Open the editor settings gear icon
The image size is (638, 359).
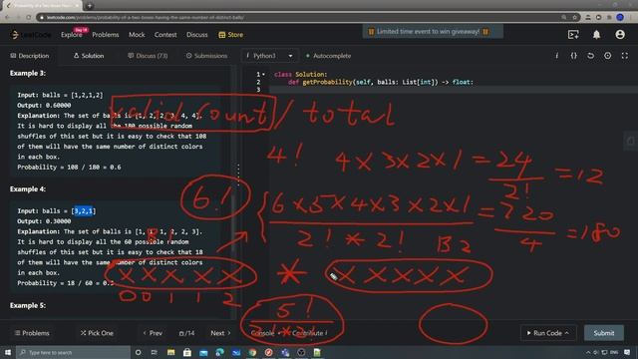(607, 56)
